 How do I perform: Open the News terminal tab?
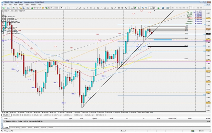(x=24, y=128)
